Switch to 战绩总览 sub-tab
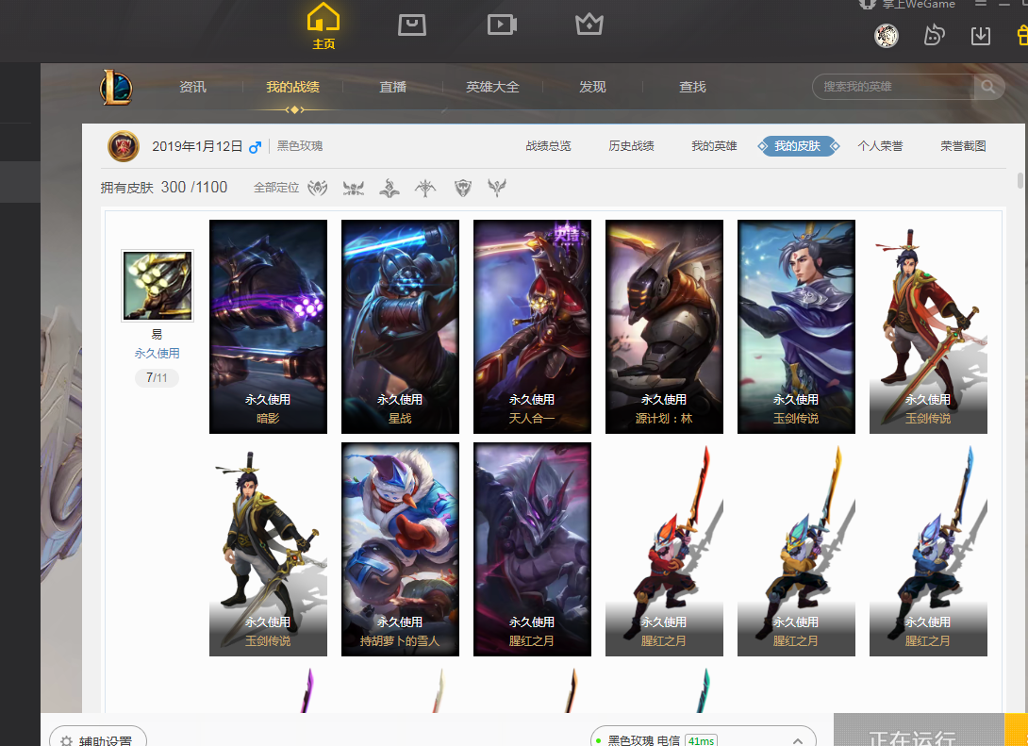Screen dimensions: 1028x746 pos(548,145)
